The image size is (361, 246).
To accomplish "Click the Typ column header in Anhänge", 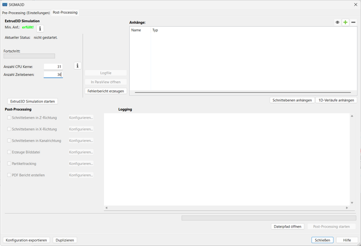I will 155,30.
